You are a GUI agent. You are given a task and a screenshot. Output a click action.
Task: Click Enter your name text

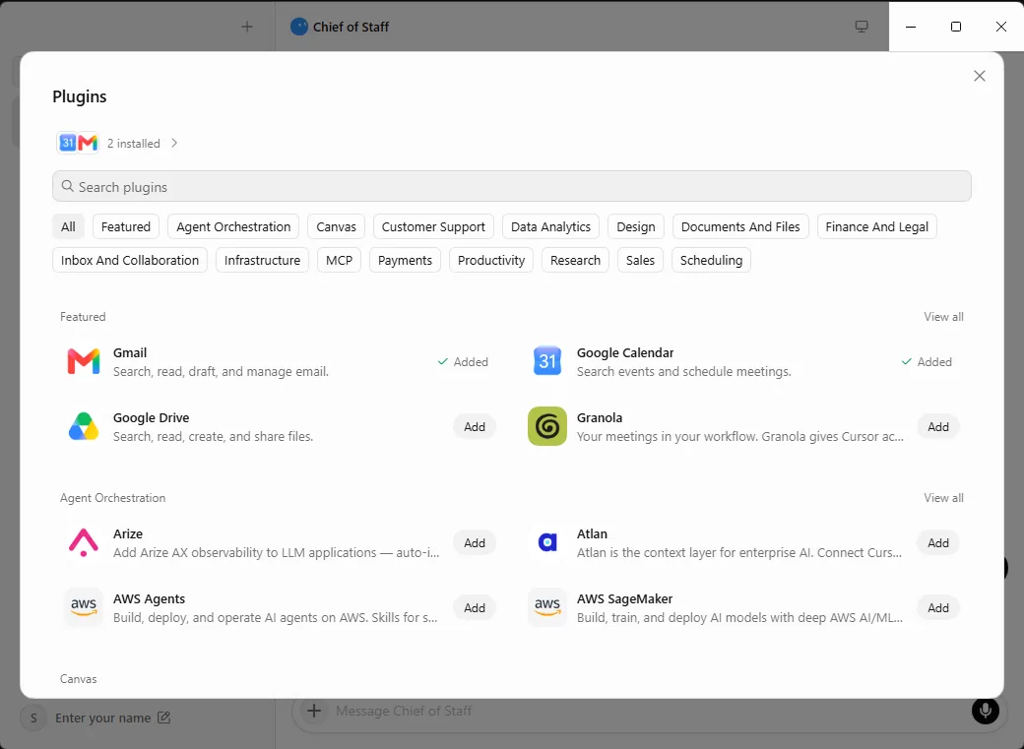point(103,718)
